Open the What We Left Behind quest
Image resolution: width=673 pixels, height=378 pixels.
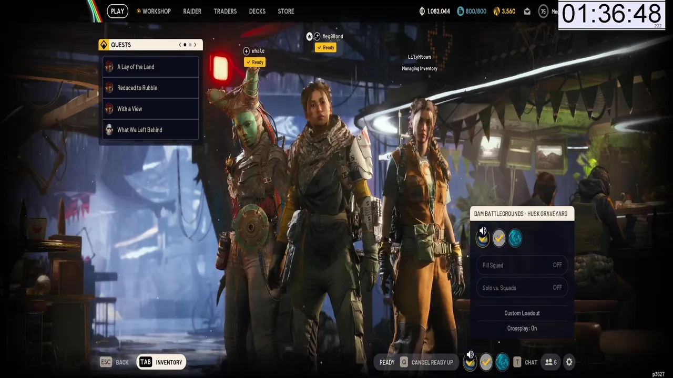click(151, 130)
